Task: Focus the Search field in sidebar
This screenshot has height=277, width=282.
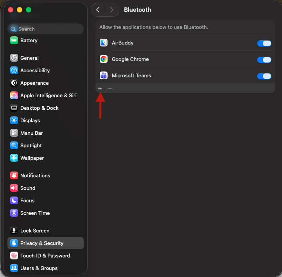Action: click(x=45, y=29)
